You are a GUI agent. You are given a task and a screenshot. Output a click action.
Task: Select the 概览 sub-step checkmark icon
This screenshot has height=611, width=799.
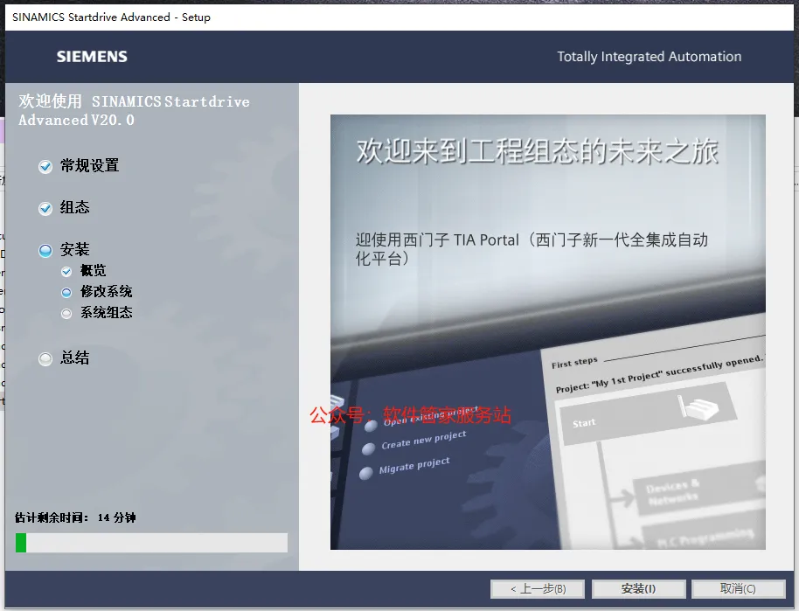66,272
